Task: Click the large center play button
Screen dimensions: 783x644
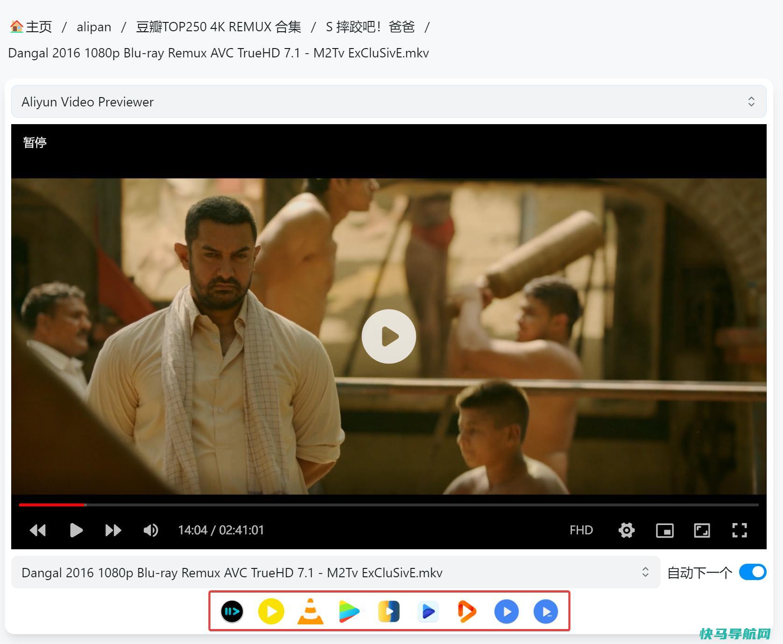Action: [x=389, y=336]
